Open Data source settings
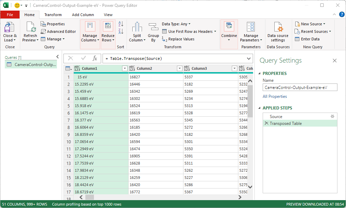 [278, 32]
